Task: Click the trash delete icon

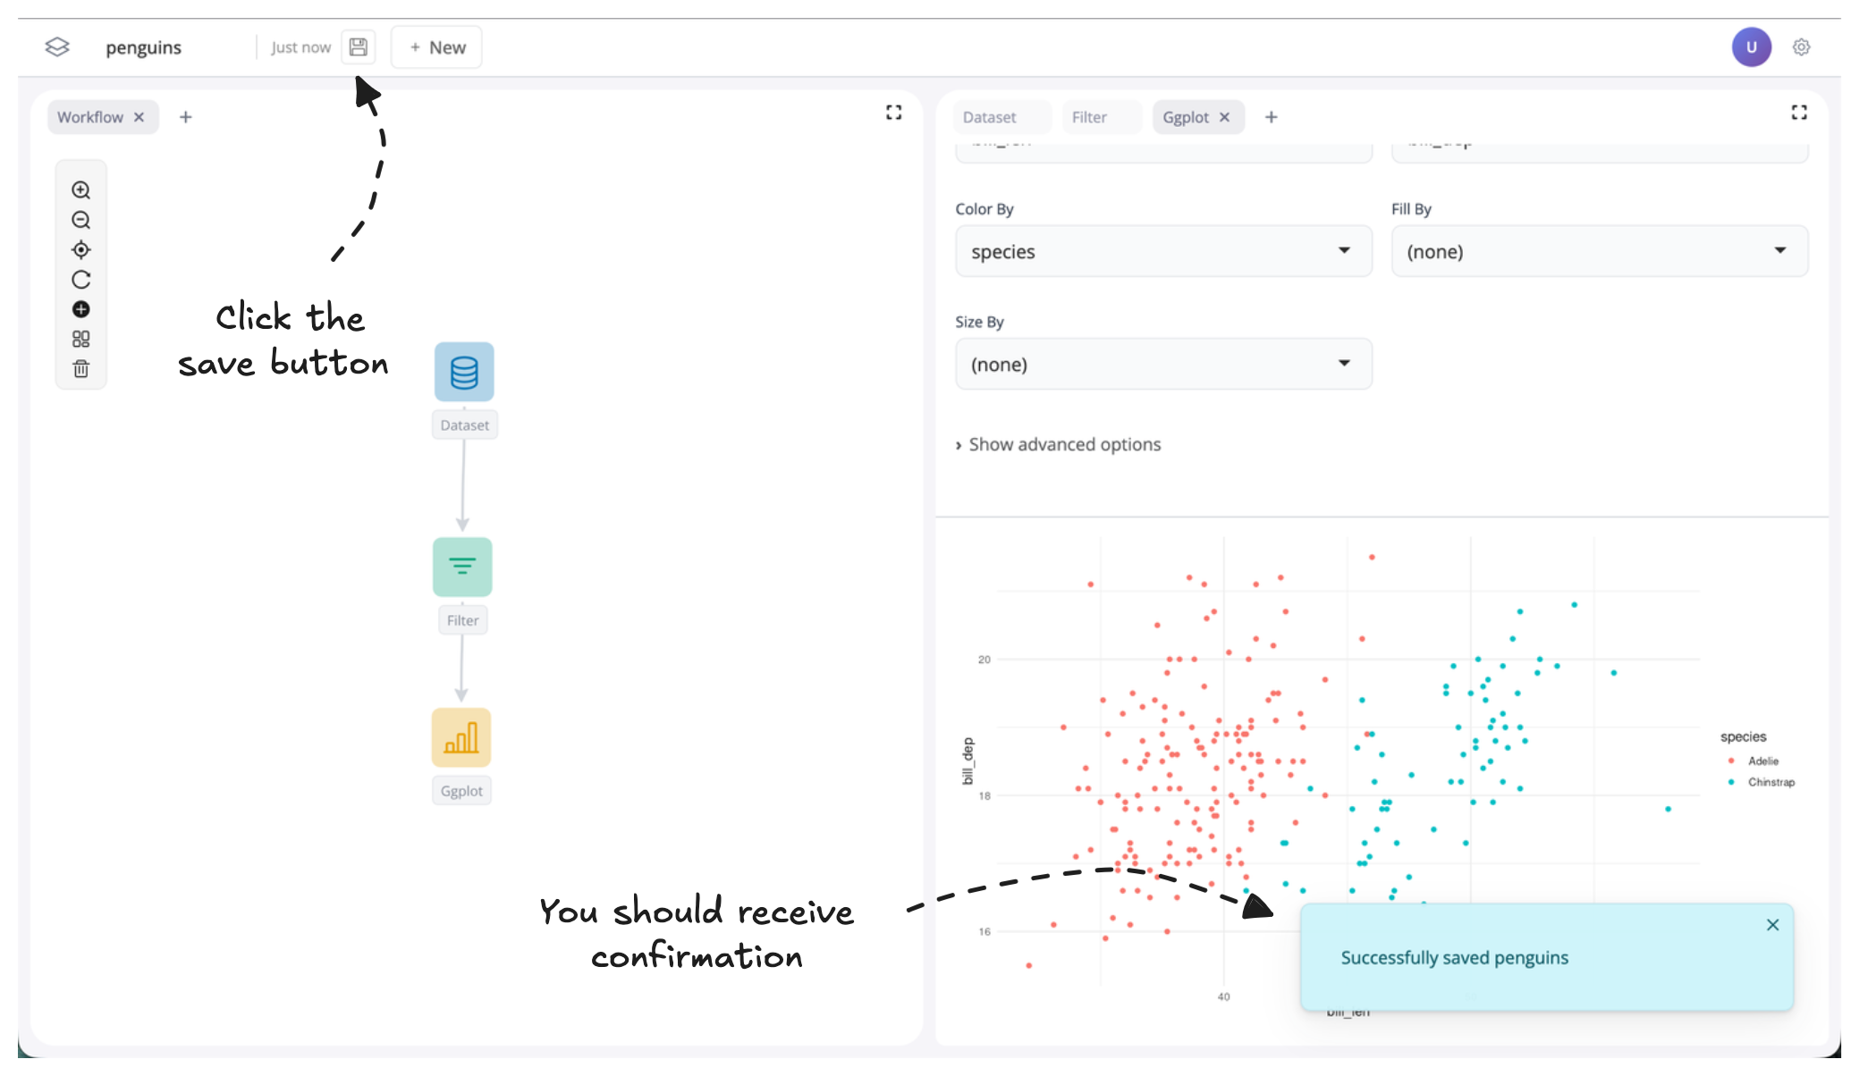Action: point(80,369)
